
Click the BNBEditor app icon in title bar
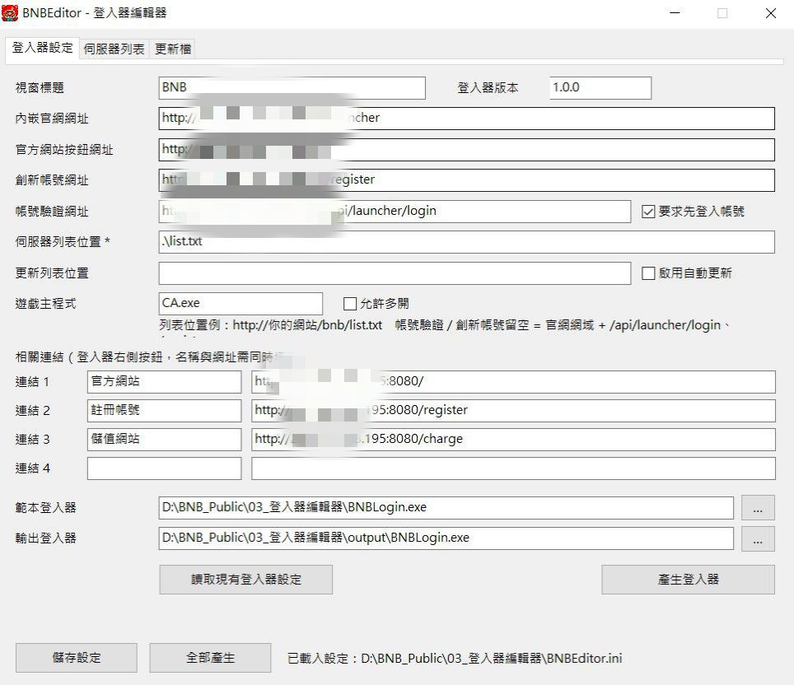click(x=10, y=13)
